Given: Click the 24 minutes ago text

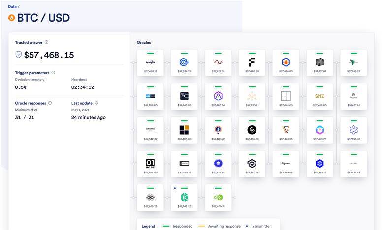Looking at the screenshot, I should pos(89,117).
